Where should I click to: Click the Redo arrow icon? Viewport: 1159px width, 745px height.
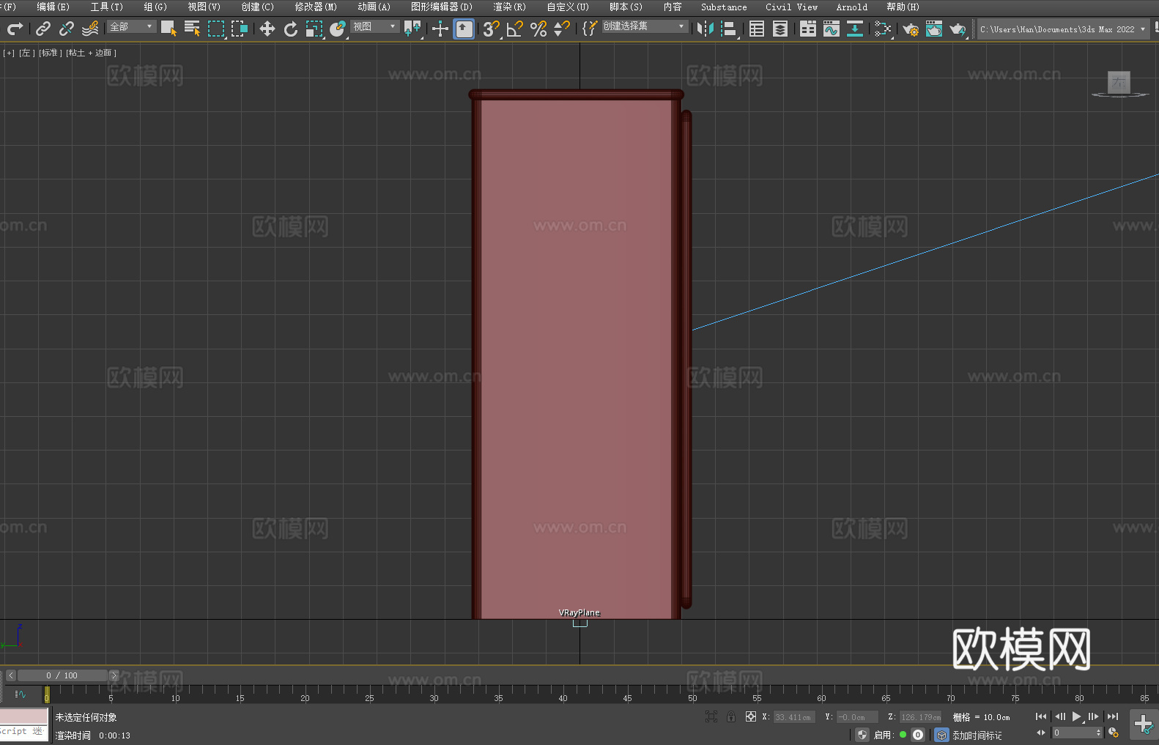pyautogui.click(x=15, y=29)
